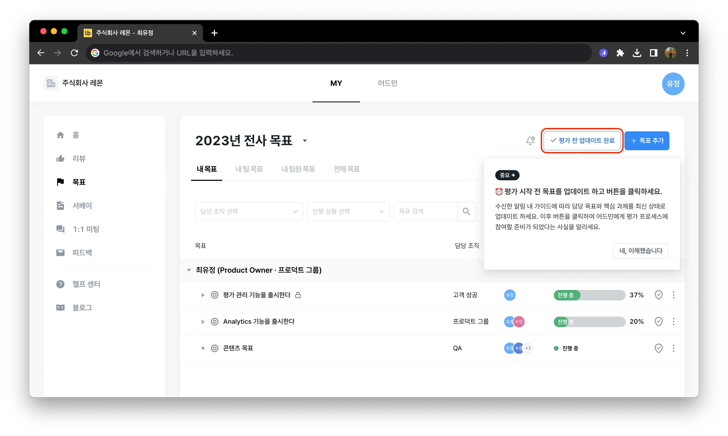Open the 진행 상황 선택 dropdown

[348, 211]
